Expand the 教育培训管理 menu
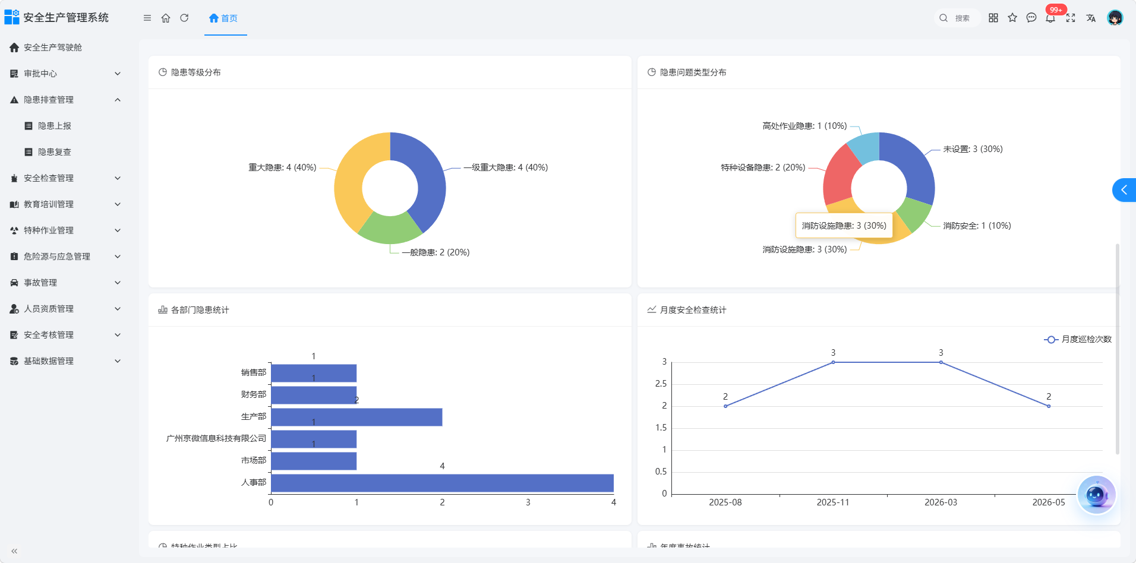This screenshot has height=563, width=1136. (x=65, y=204)
